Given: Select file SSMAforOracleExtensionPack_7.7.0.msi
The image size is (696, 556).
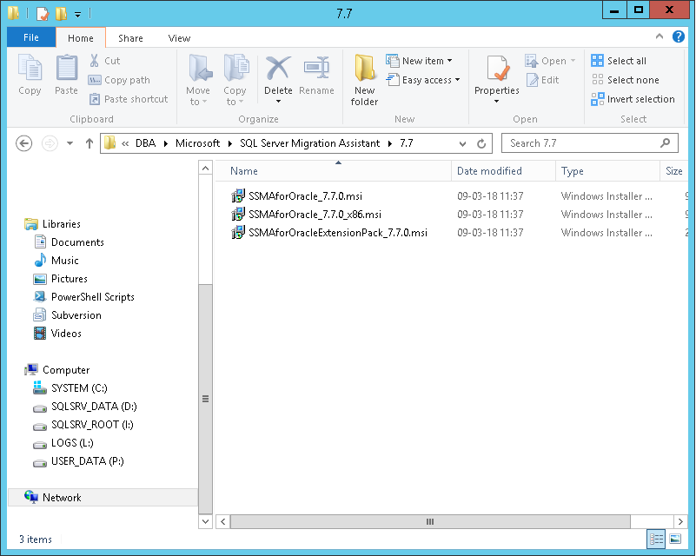Looking at the screenshot, I should [x=338, y=233].
